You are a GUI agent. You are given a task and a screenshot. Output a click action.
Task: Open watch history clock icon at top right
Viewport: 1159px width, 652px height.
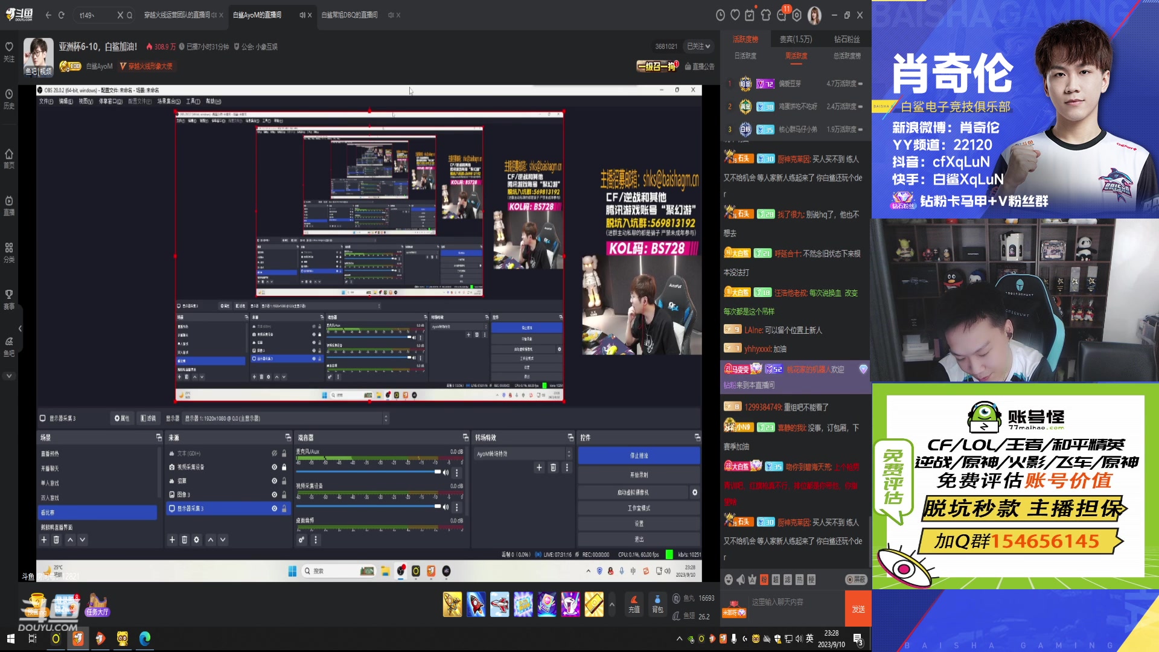click(720, 15)
